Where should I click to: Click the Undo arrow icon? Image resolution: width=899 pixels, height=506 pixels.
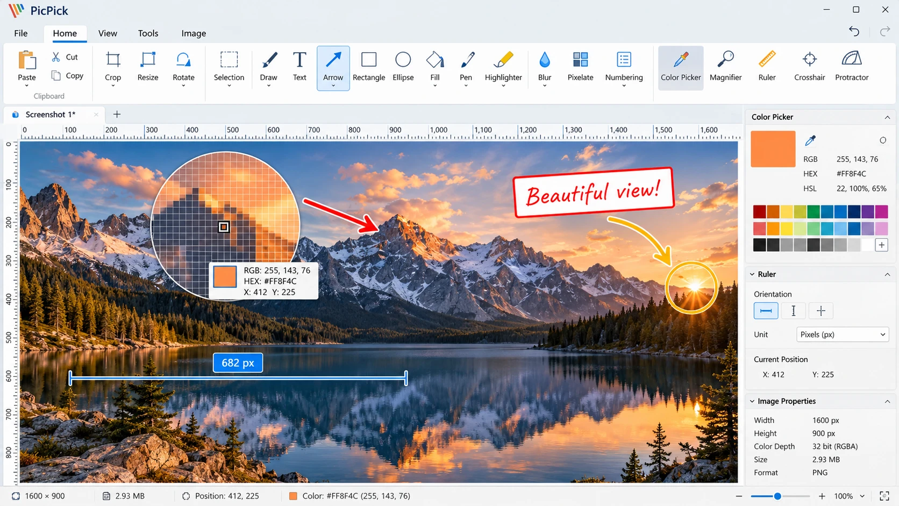click(x=854, y=32)
